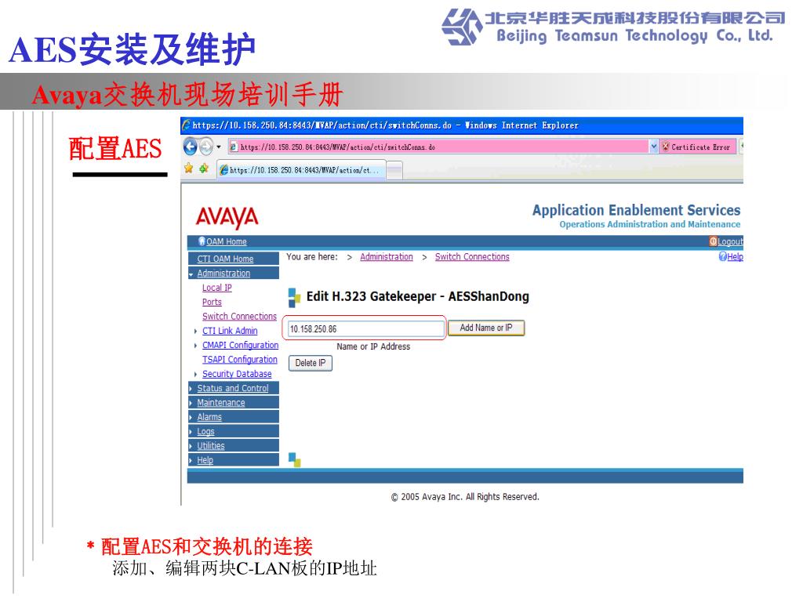Viewport: 803px width, 602px height.
Task: Click the Help question mark icon
Action: pos(722,256)
